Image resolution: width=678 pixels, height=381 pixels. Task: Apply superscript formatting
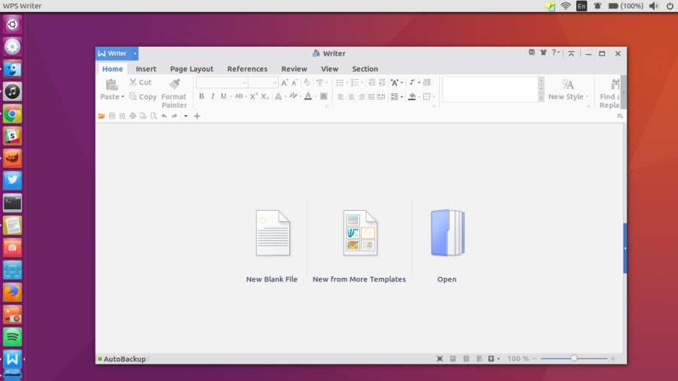click(x=254, y=96)
